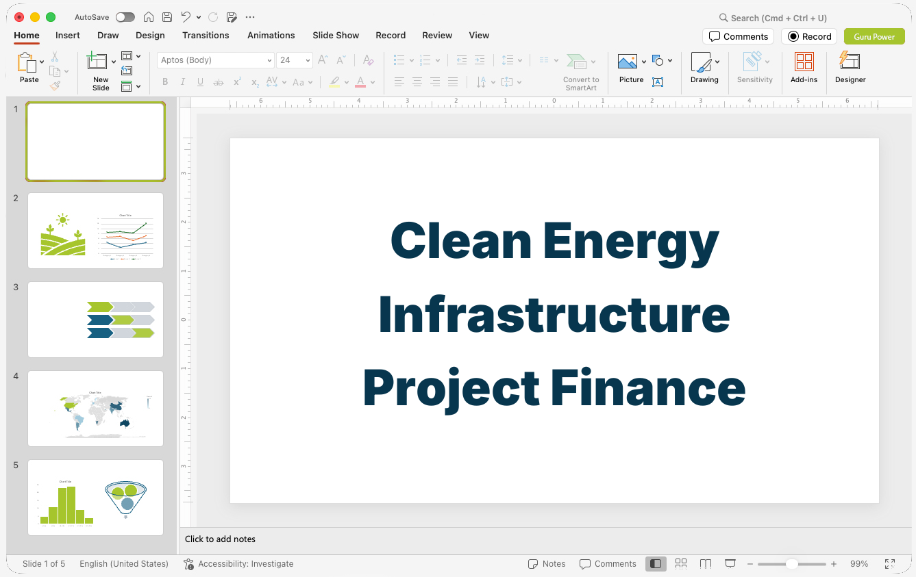Click the Format Painter brush icon
The width and height of the screenshot is (916, 577).
55,86
